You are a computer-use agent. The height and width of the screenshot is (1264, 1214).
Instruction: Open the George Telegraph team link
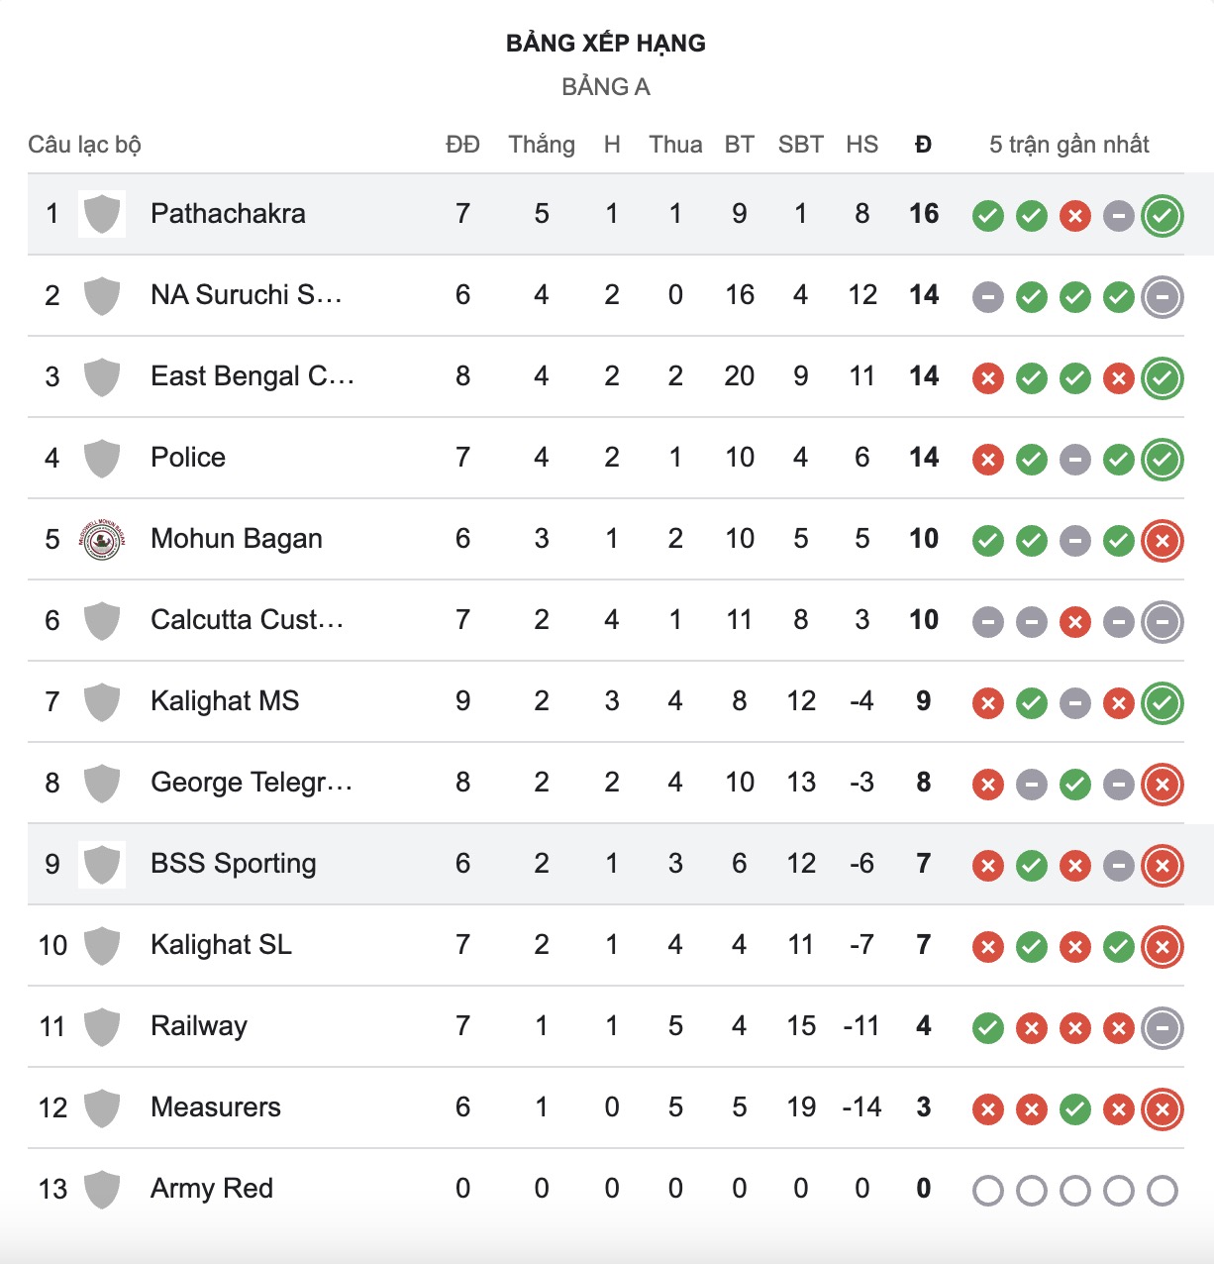coord(252,783)
